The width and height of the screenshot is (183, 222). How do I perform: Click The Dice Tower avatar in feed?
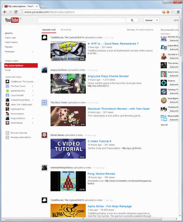coord(44,103)
